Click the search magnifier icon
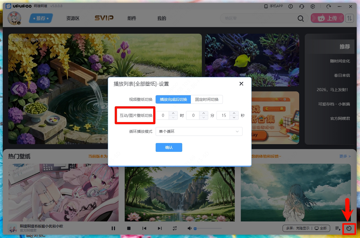 [301, 18]
